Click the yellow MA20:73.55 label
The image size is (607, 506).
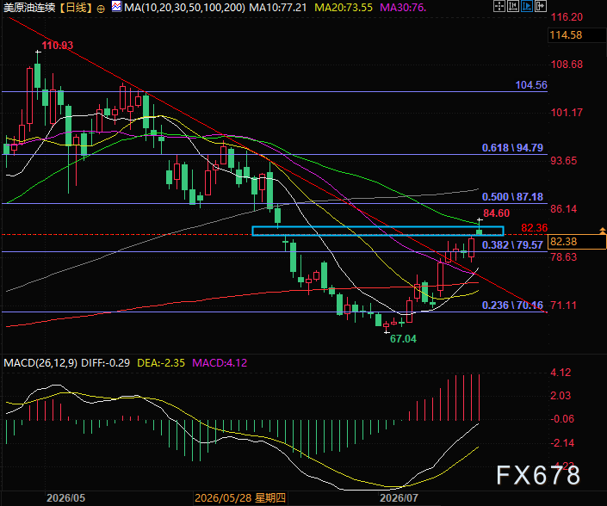coord(344,8)
